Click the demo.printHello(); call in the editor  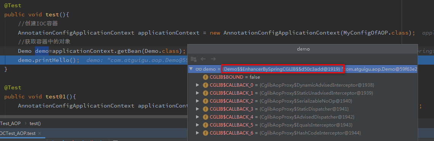pyautogui.click(x=49, y=60)
